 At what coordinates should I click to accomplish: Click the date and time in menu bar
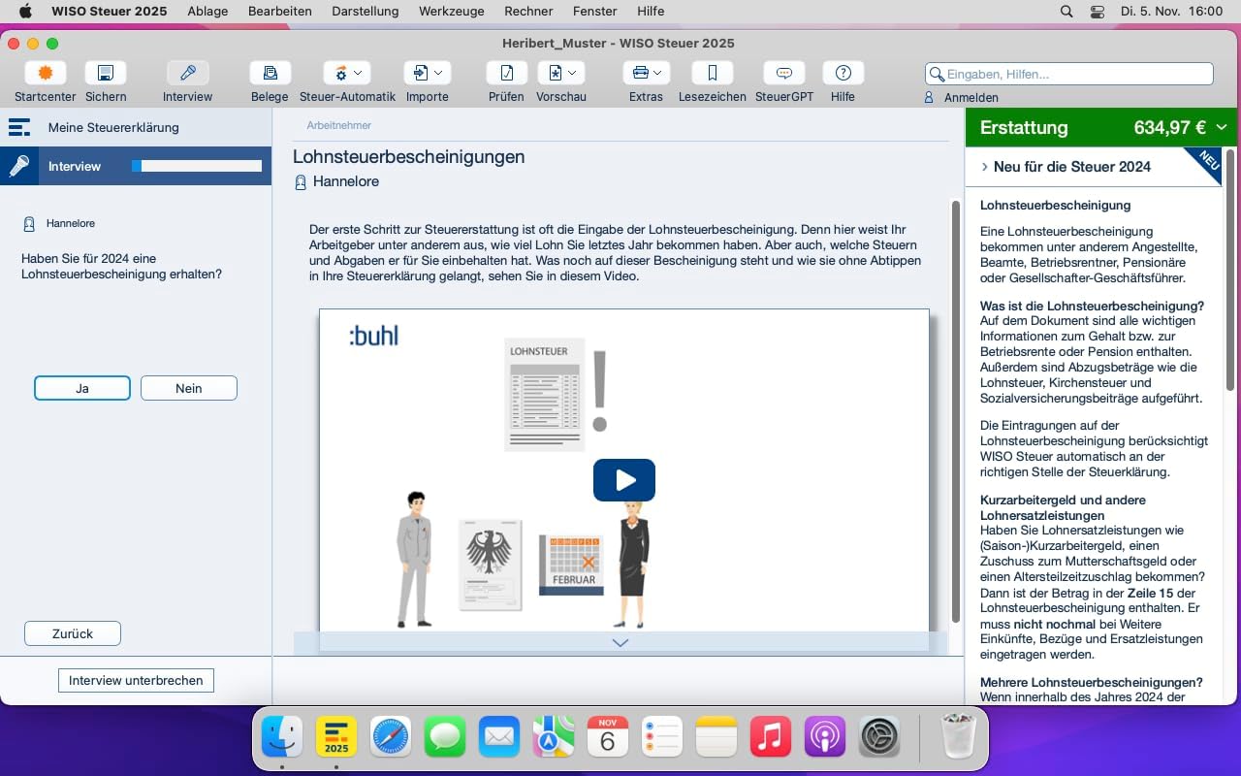coord(1171,12)
